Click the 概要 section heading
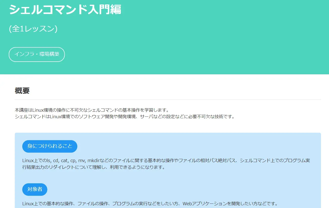This screenshot has width=329, height=208. pos(22,91)
